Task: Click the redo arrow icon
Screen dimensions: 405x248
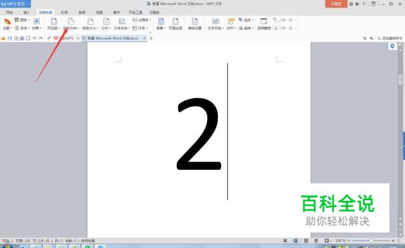Action: [40, 39]
